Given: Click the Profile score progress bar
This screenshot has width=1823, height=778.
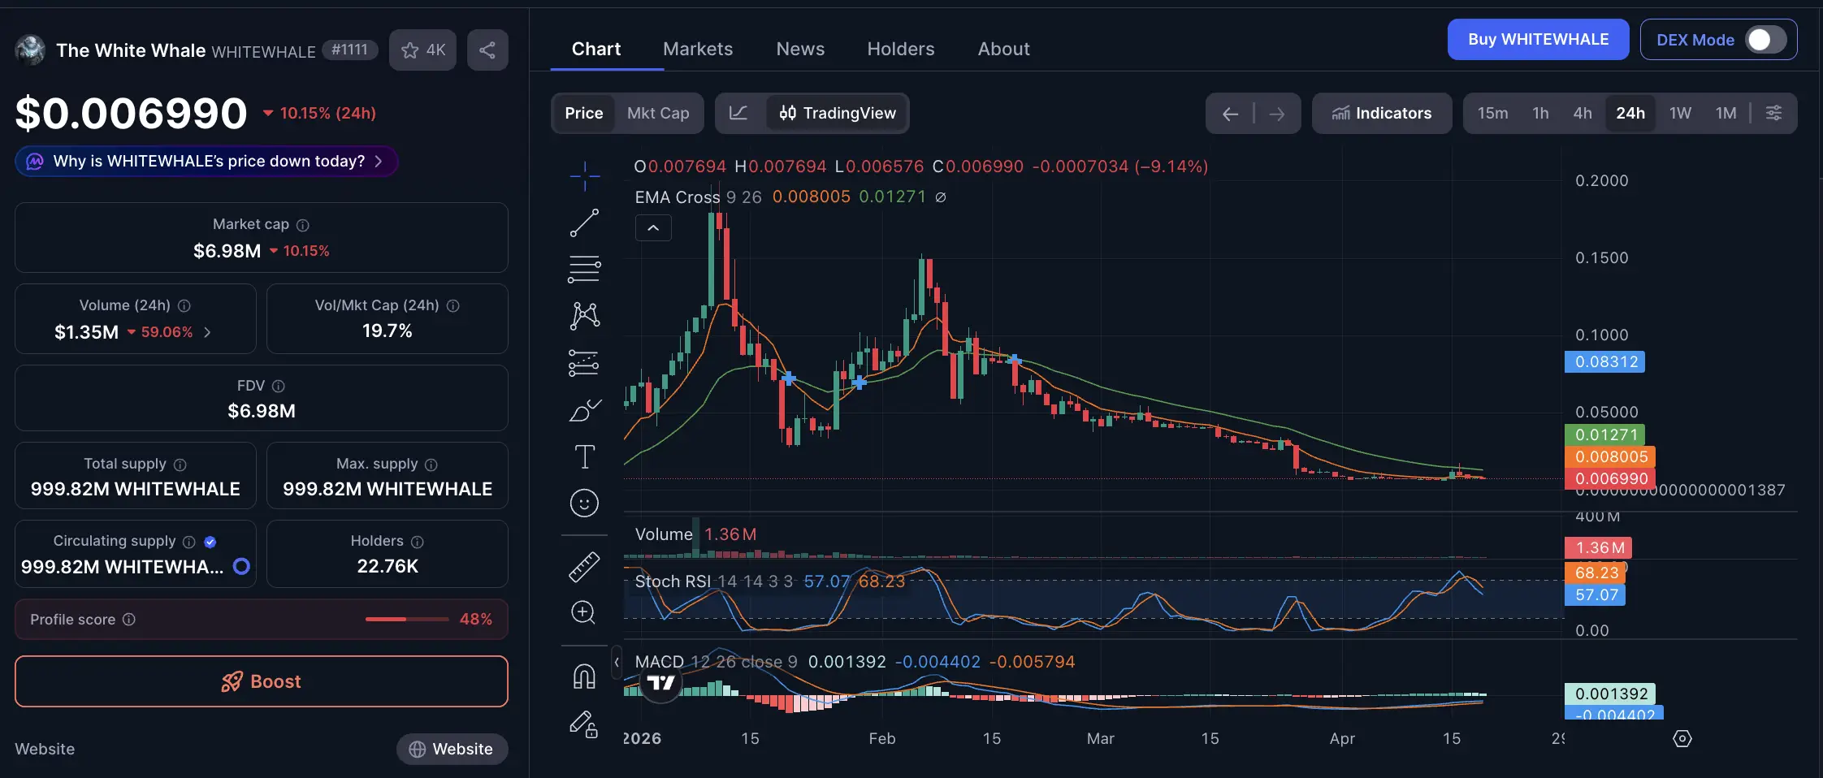Looking at the screenshot, I should click(407, 619).
